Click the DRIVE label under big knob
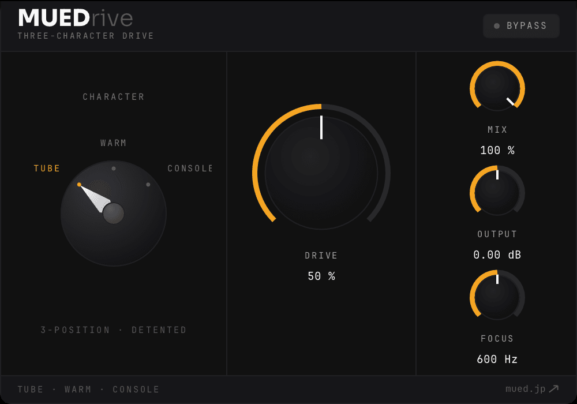 pos(321,255)
